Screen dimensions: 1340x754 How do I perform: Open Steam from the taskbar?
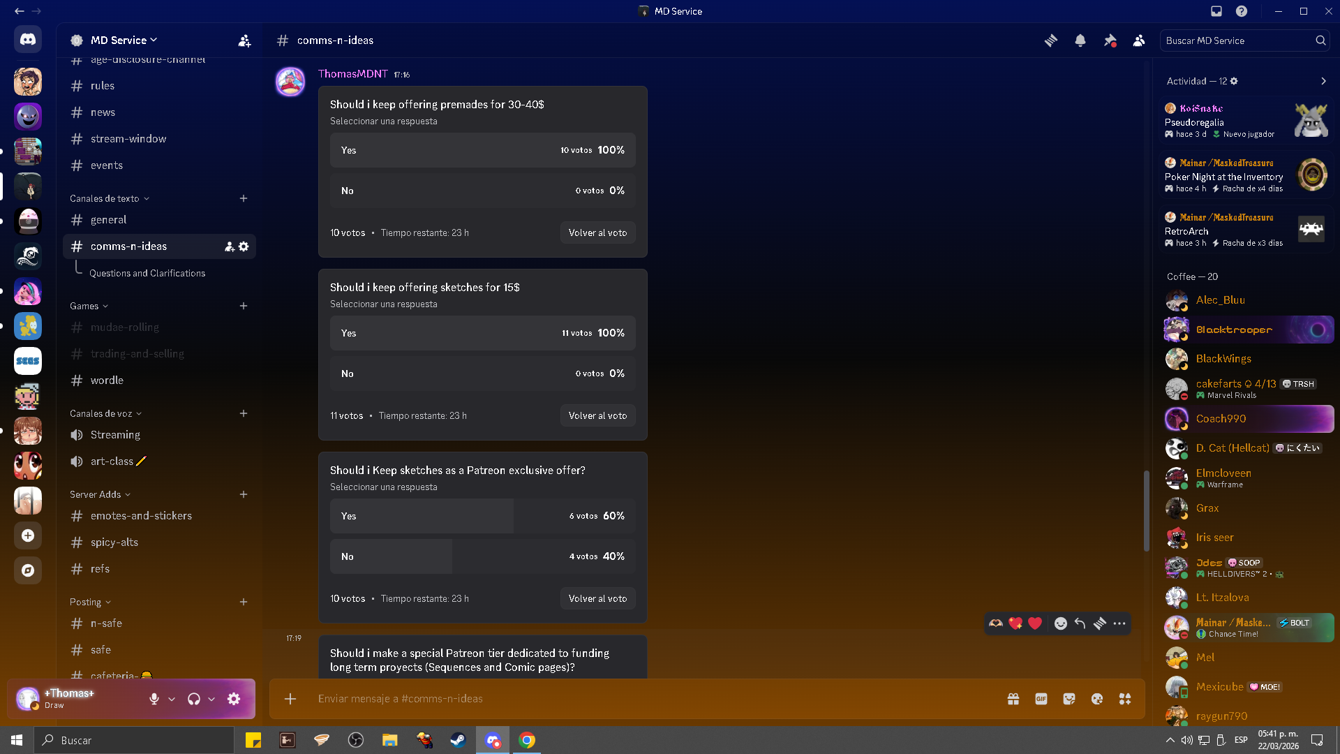(x=459, y=740)
